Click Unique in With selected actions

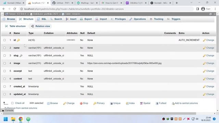click(x=115, y=103)
